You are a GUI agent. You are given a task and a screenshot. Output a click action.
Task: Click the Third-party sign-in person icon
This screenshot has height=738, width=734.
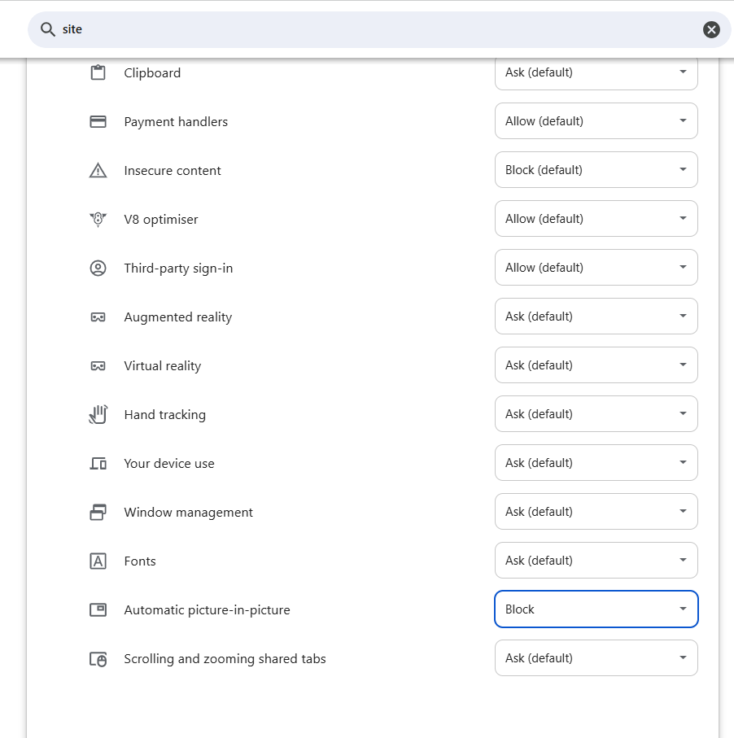click(98, 269)
